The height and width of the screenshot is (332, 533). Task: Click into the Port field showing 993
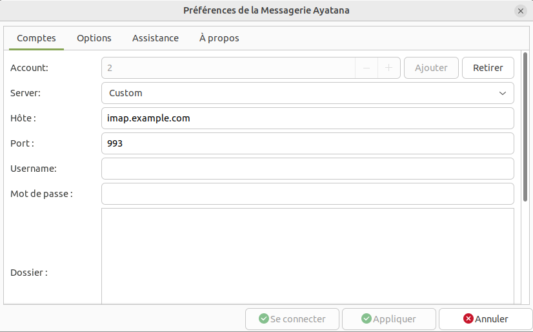307,143
